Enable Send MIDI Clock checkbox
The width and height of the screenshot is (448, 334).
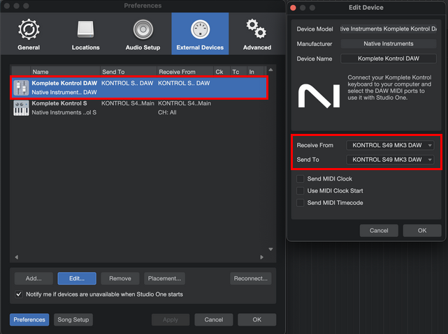click(x=301, y=179)
